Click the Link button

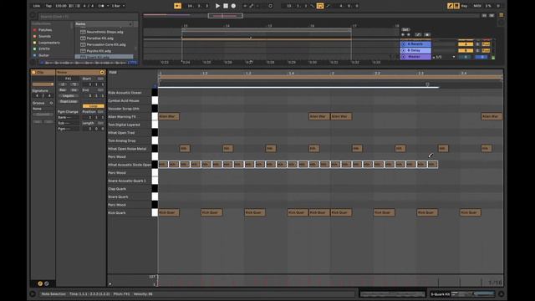37,6
